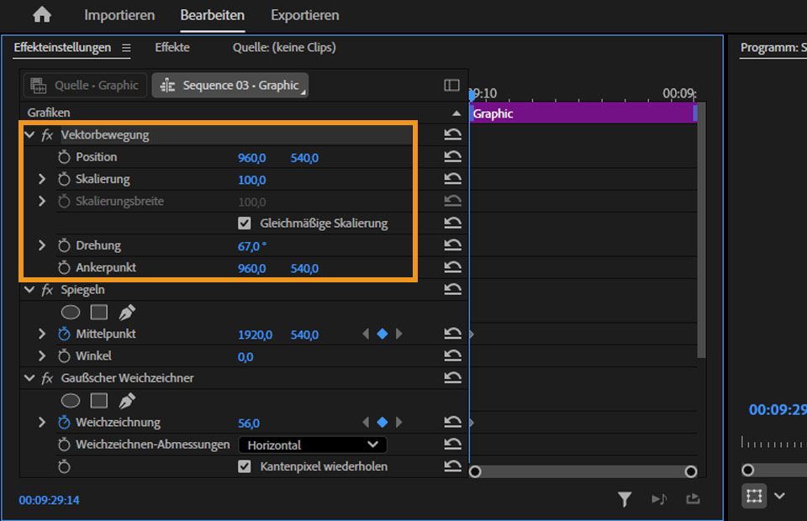Switch to the Effekte tab
Viewport: 807px width, 521px height.
[x=172, y=48]
